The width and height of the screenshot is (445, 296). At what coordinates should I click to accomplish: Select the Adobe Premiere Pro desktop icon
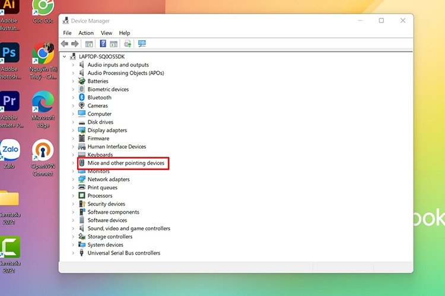(x=9, y=101)
